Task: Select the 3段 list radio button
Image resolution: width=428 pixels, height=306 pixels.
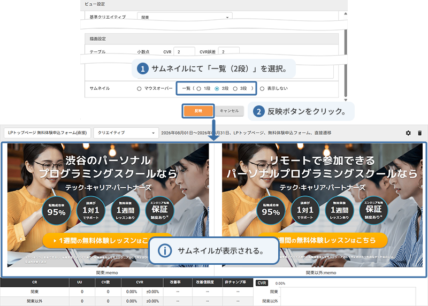Action: (x=235, y=89)
